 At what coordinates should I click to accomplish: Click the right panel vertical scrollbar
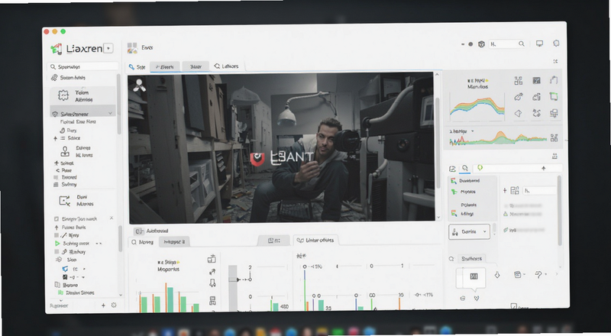click(559, 211)
